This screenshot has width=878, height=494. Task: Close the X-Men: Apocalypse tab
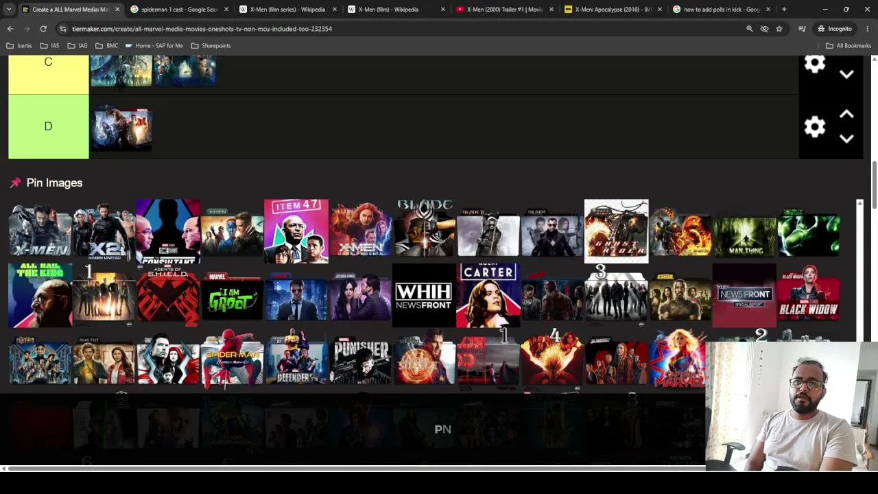(x=659, y=10)
